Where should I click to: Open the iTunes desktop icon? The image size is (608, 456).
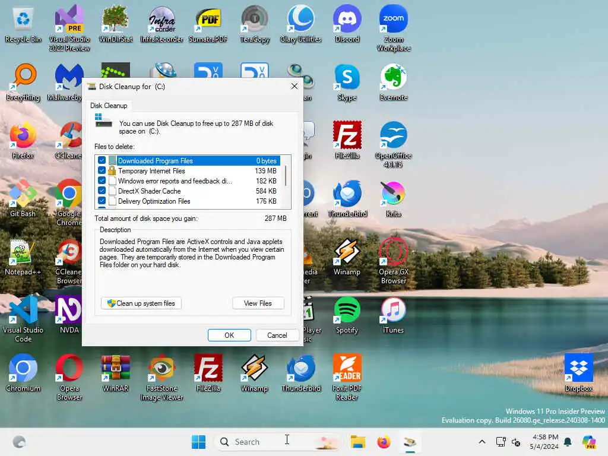pos(393,315)
